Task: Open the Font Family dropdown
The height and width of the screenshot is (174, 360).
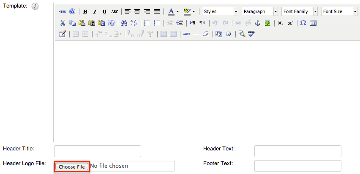Action: [x=300, y=11]
